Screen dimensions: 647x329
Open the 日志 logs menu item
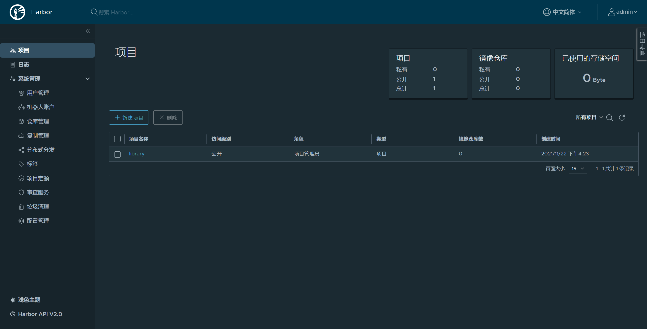[24, 65]
